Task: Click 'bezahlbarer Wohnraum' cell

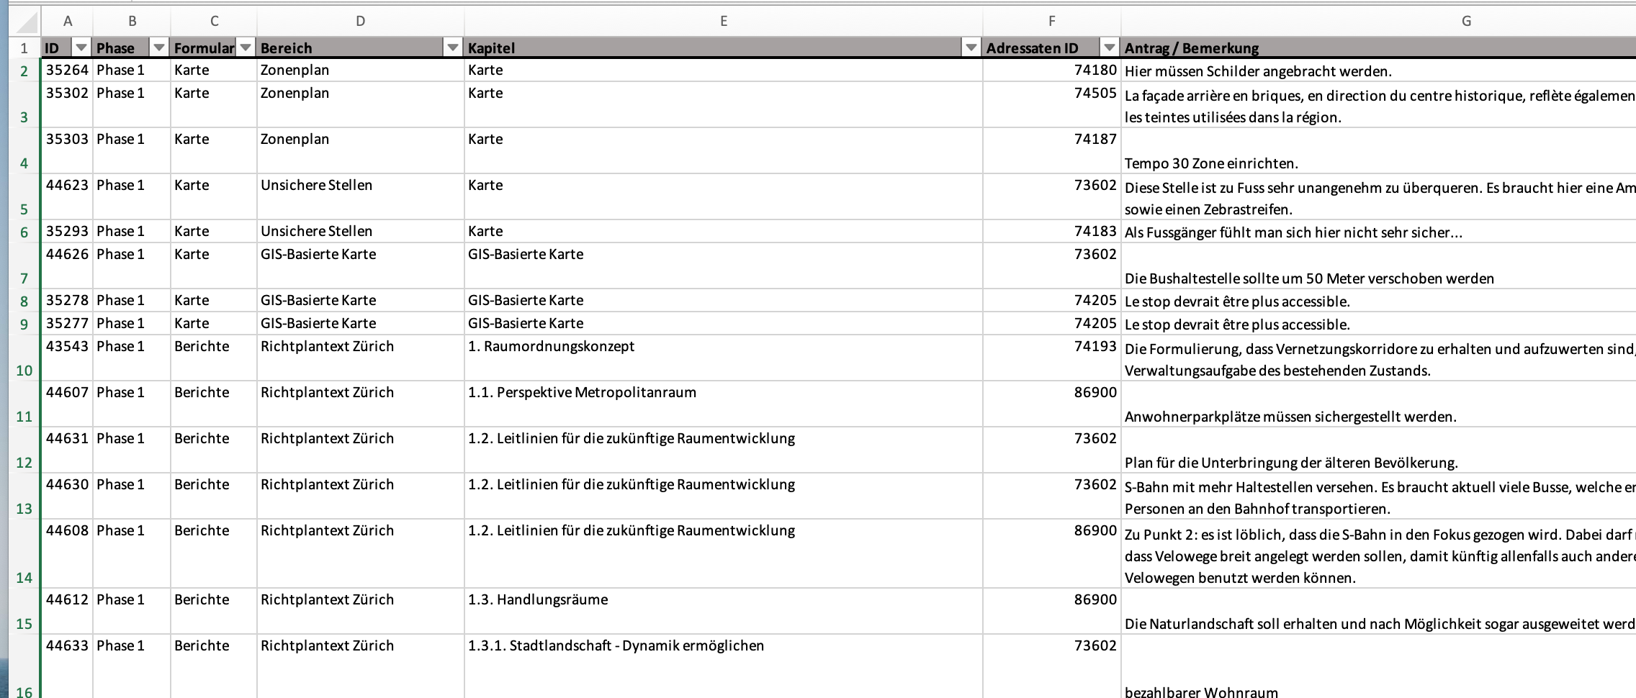Action: (x=1379, y=666)
